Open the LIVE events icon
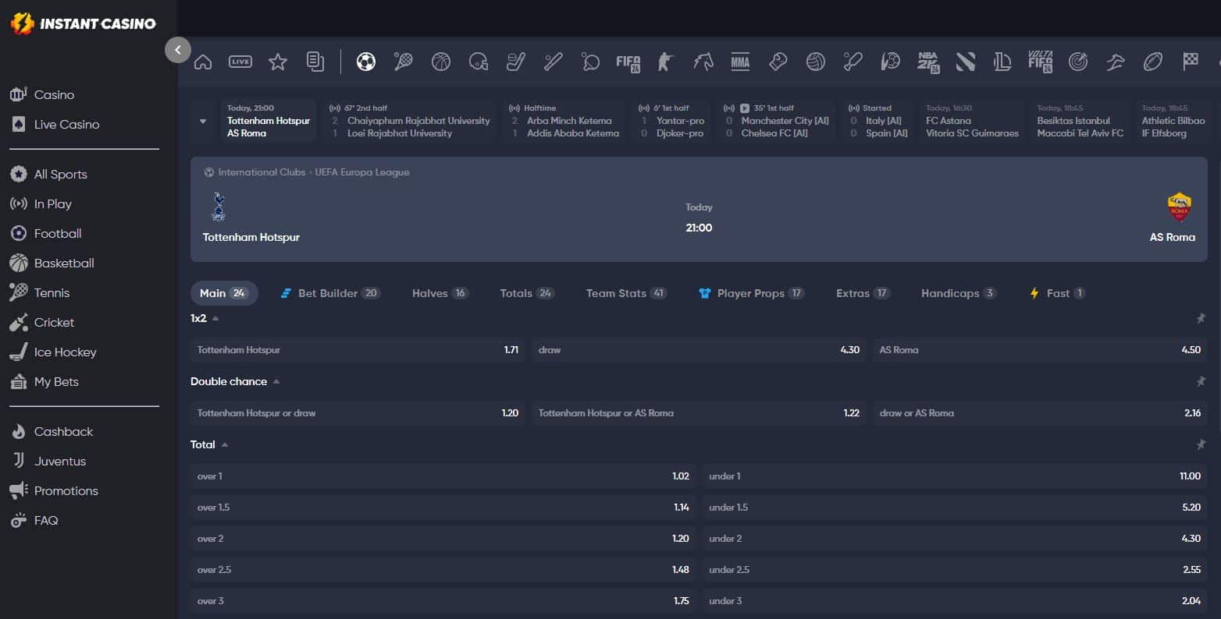The width and height of the screenshot is (1221, 619). click(240, 62)
